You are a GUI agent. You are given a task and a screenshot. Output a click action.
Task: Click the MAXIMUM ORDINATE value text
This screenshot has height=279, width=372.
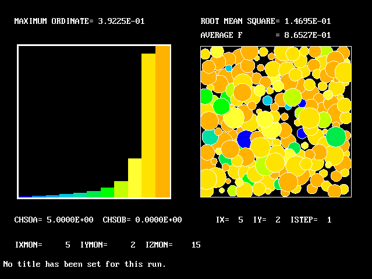click(79, 22)
